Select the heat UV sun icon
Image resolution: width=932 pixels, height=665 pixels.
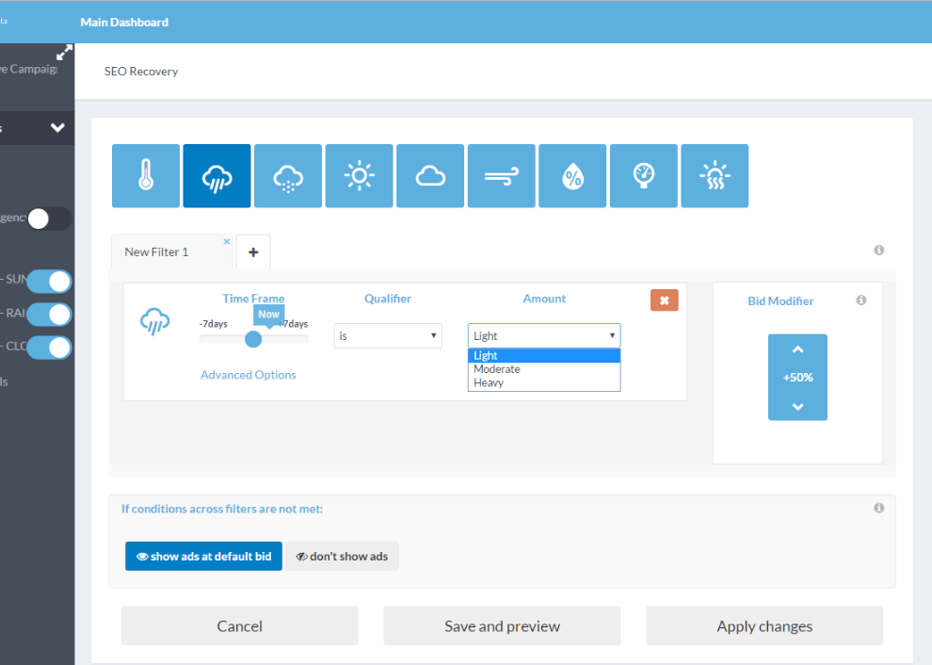715,176
